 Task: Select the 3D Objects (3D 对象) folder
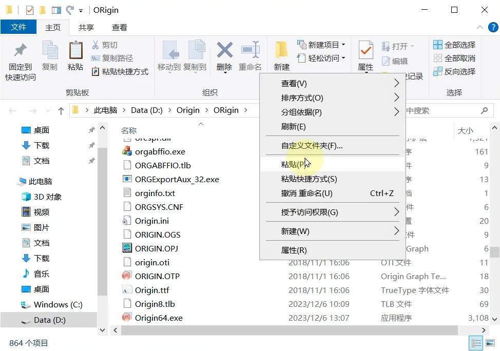(x=48, y=197)
